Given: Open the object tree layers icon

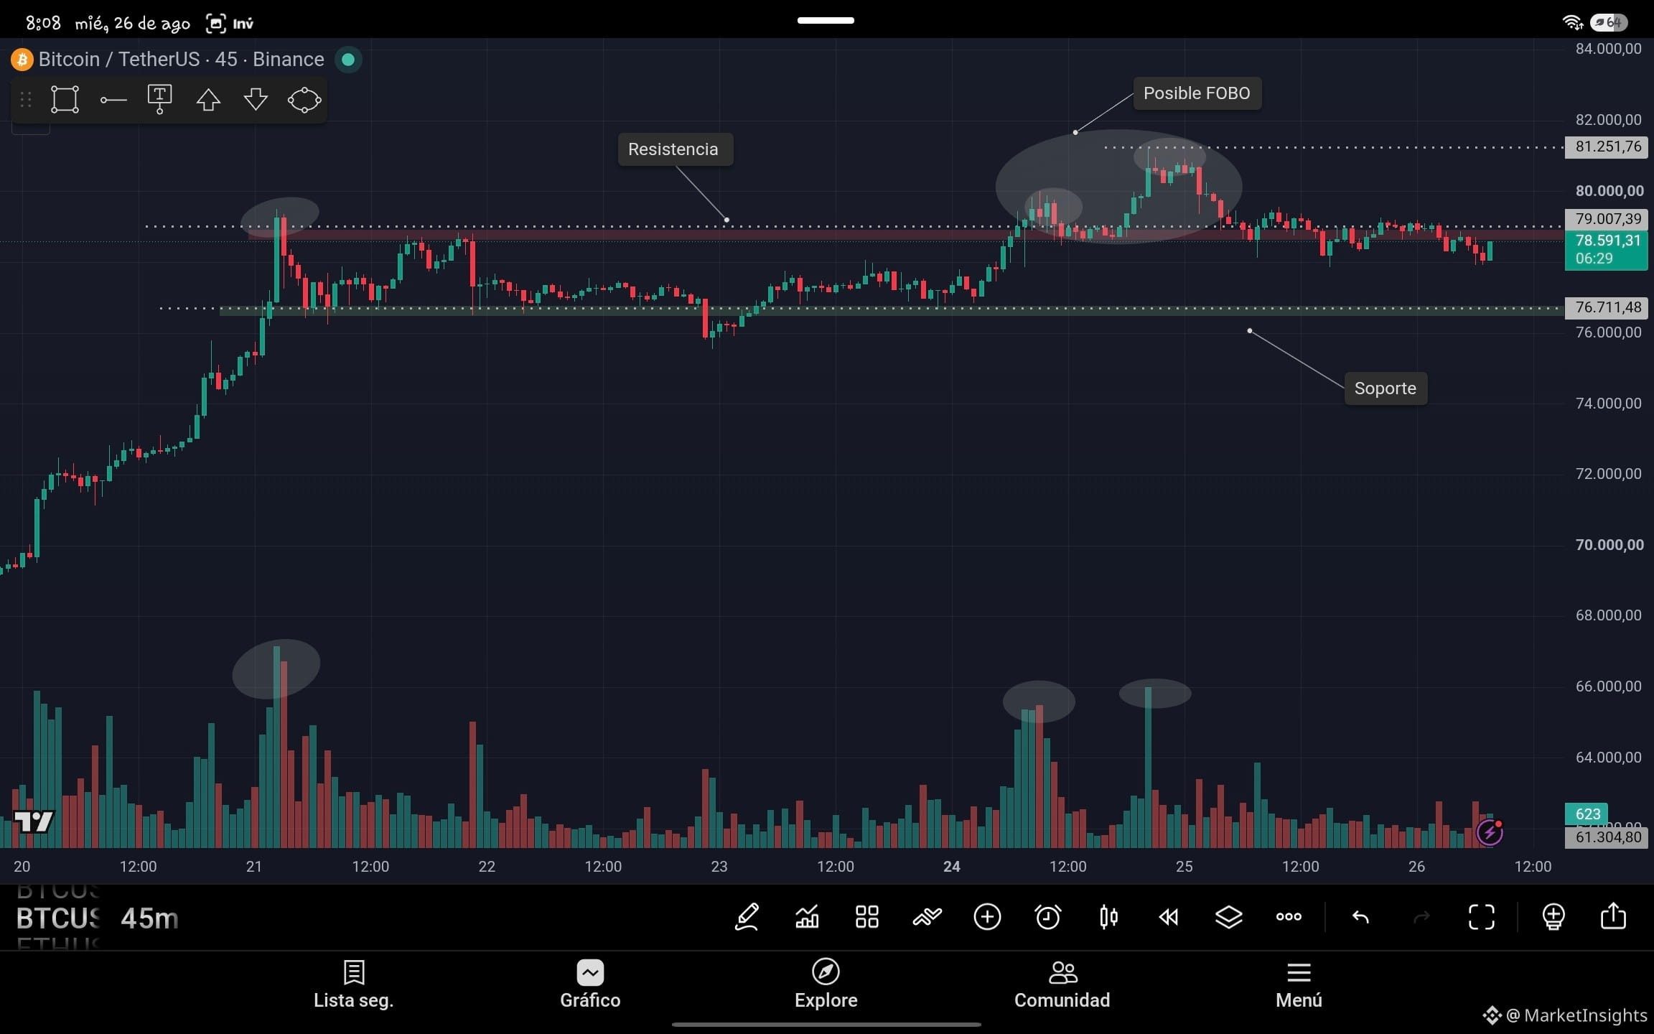Looking at the screenshot, I should 1228,917.
